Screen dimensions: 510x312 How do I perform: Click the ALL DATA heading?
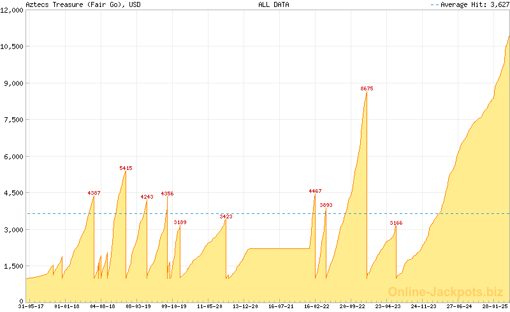273,4
